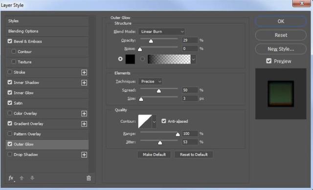This screenshot has width=313, height=190.
Task: Open the fx add-effect menu
Action: tap(11, 178)
